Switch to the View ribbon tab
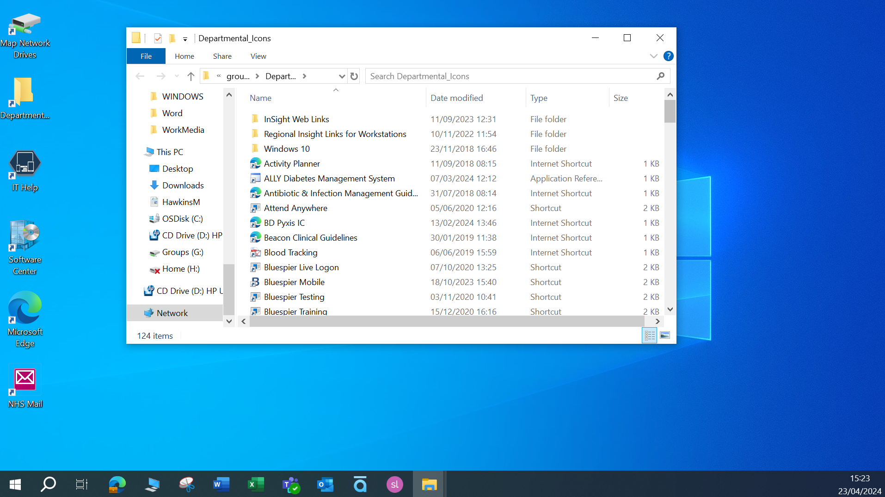 click(x=258, y=56)
